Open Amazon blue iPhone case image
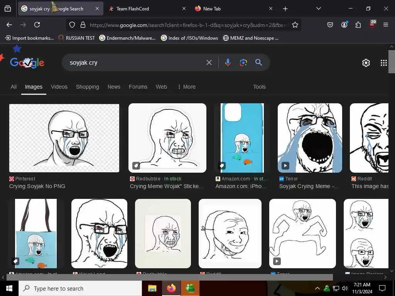The image size is (395, 296). tap(242, 138)
